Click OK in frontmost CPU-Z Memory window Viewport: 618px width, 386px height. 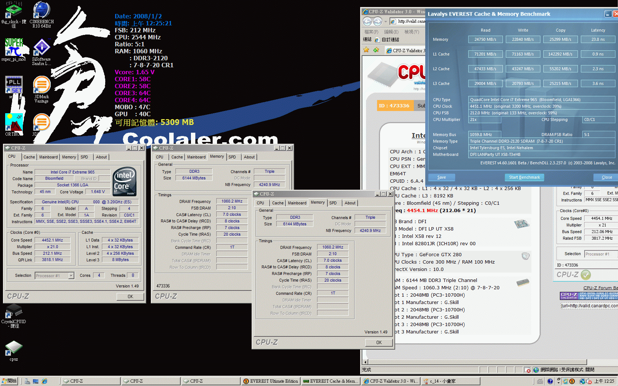379,343
